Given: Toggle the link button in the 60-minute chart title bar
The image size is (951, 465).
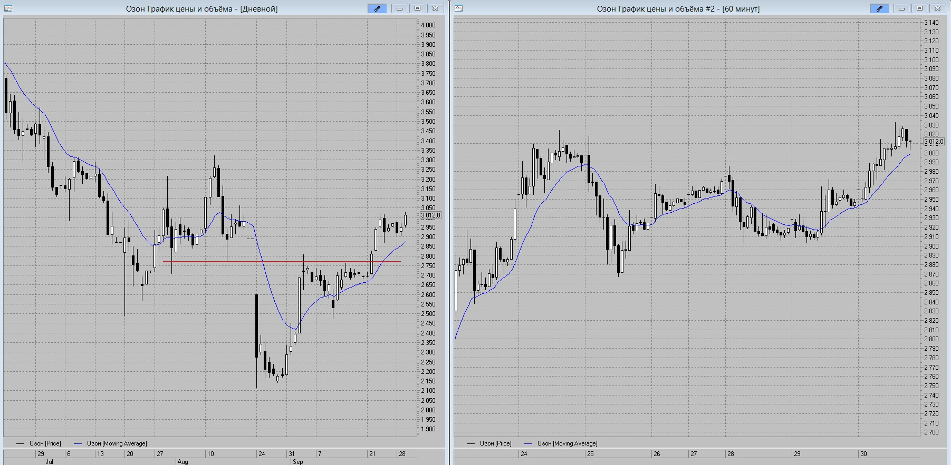Looking at the screenshot, I should [879, 8].
